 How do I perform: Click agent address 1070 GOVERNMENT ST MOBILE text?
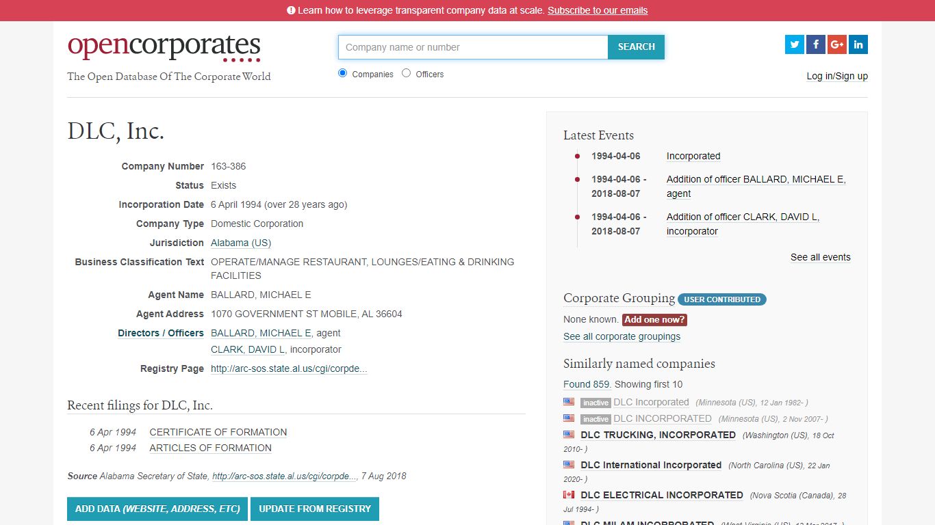click(x=307, y=314)
